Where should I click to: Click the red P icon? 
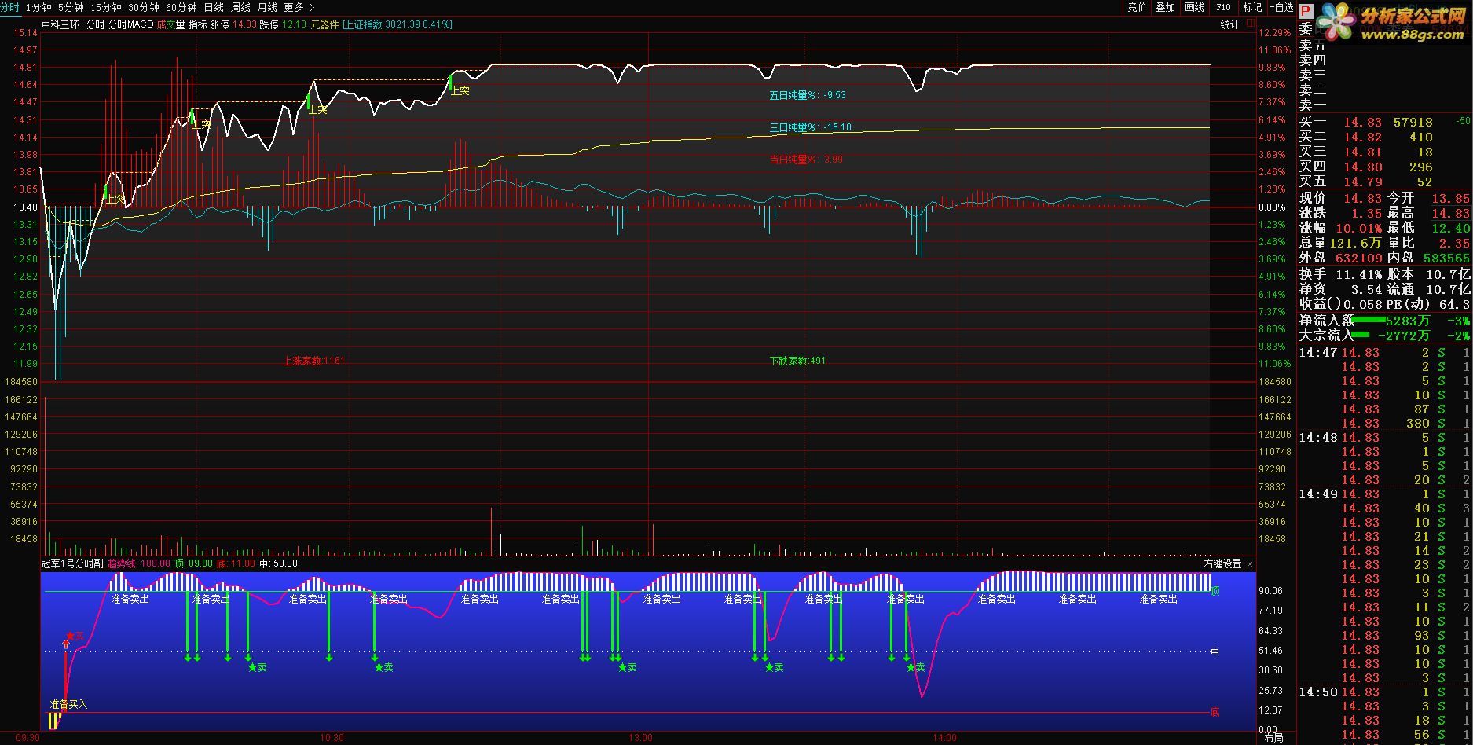click(1306, 11)
